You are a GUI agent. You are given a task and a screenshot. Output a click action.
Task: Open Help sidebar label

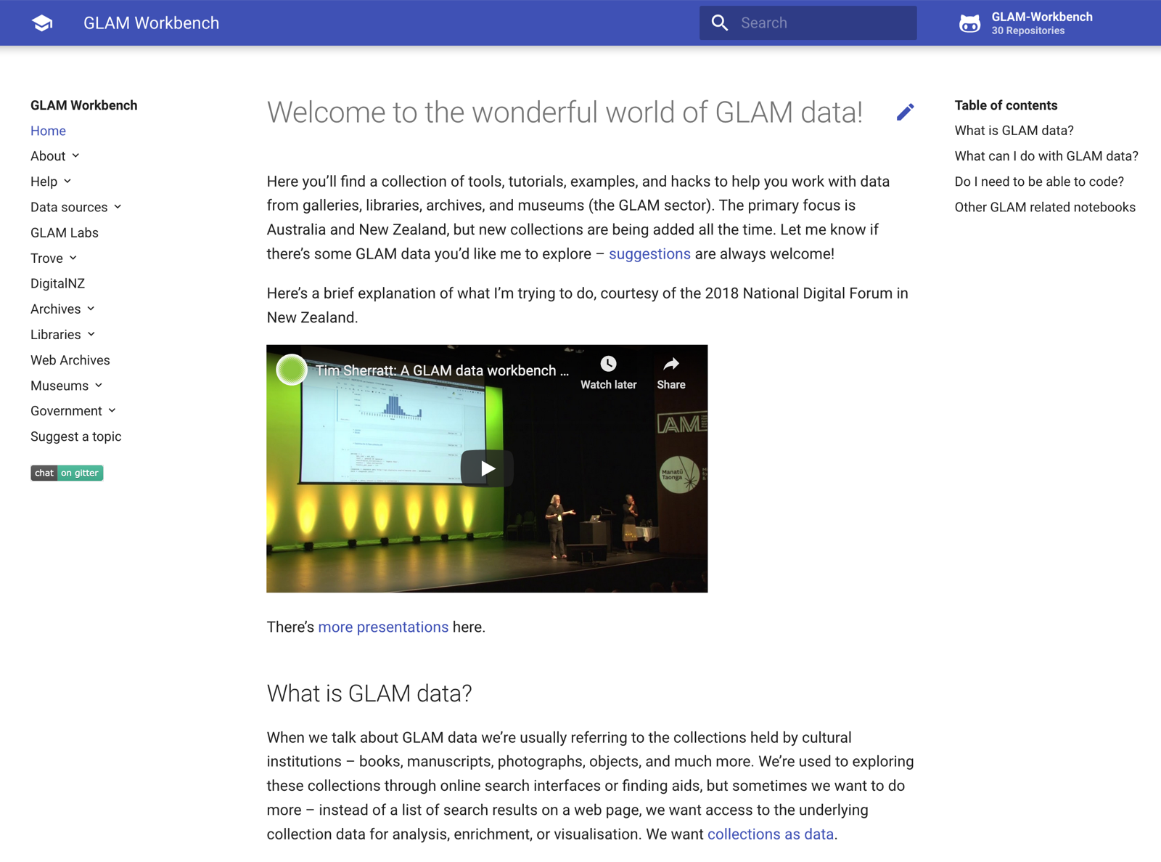(x=44, y=182)
